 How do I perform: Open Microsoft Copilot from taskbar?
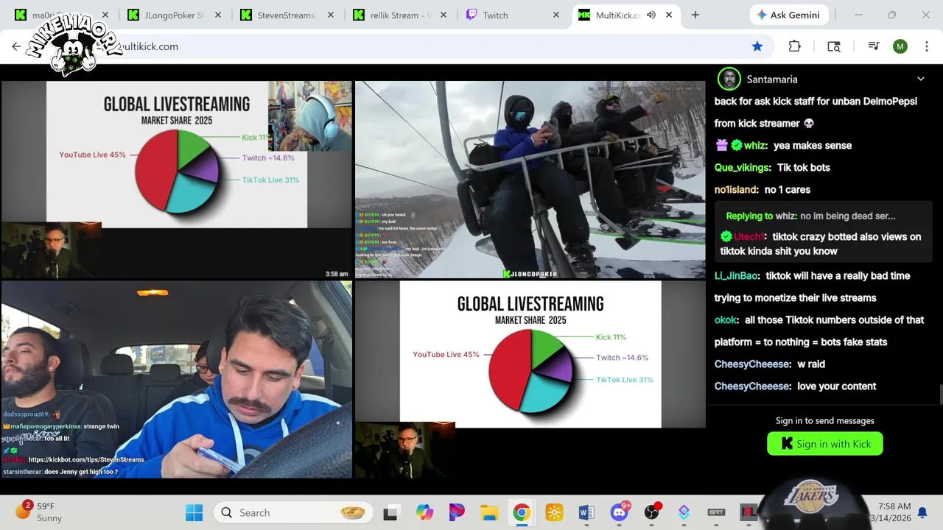[x=424, y=512]
